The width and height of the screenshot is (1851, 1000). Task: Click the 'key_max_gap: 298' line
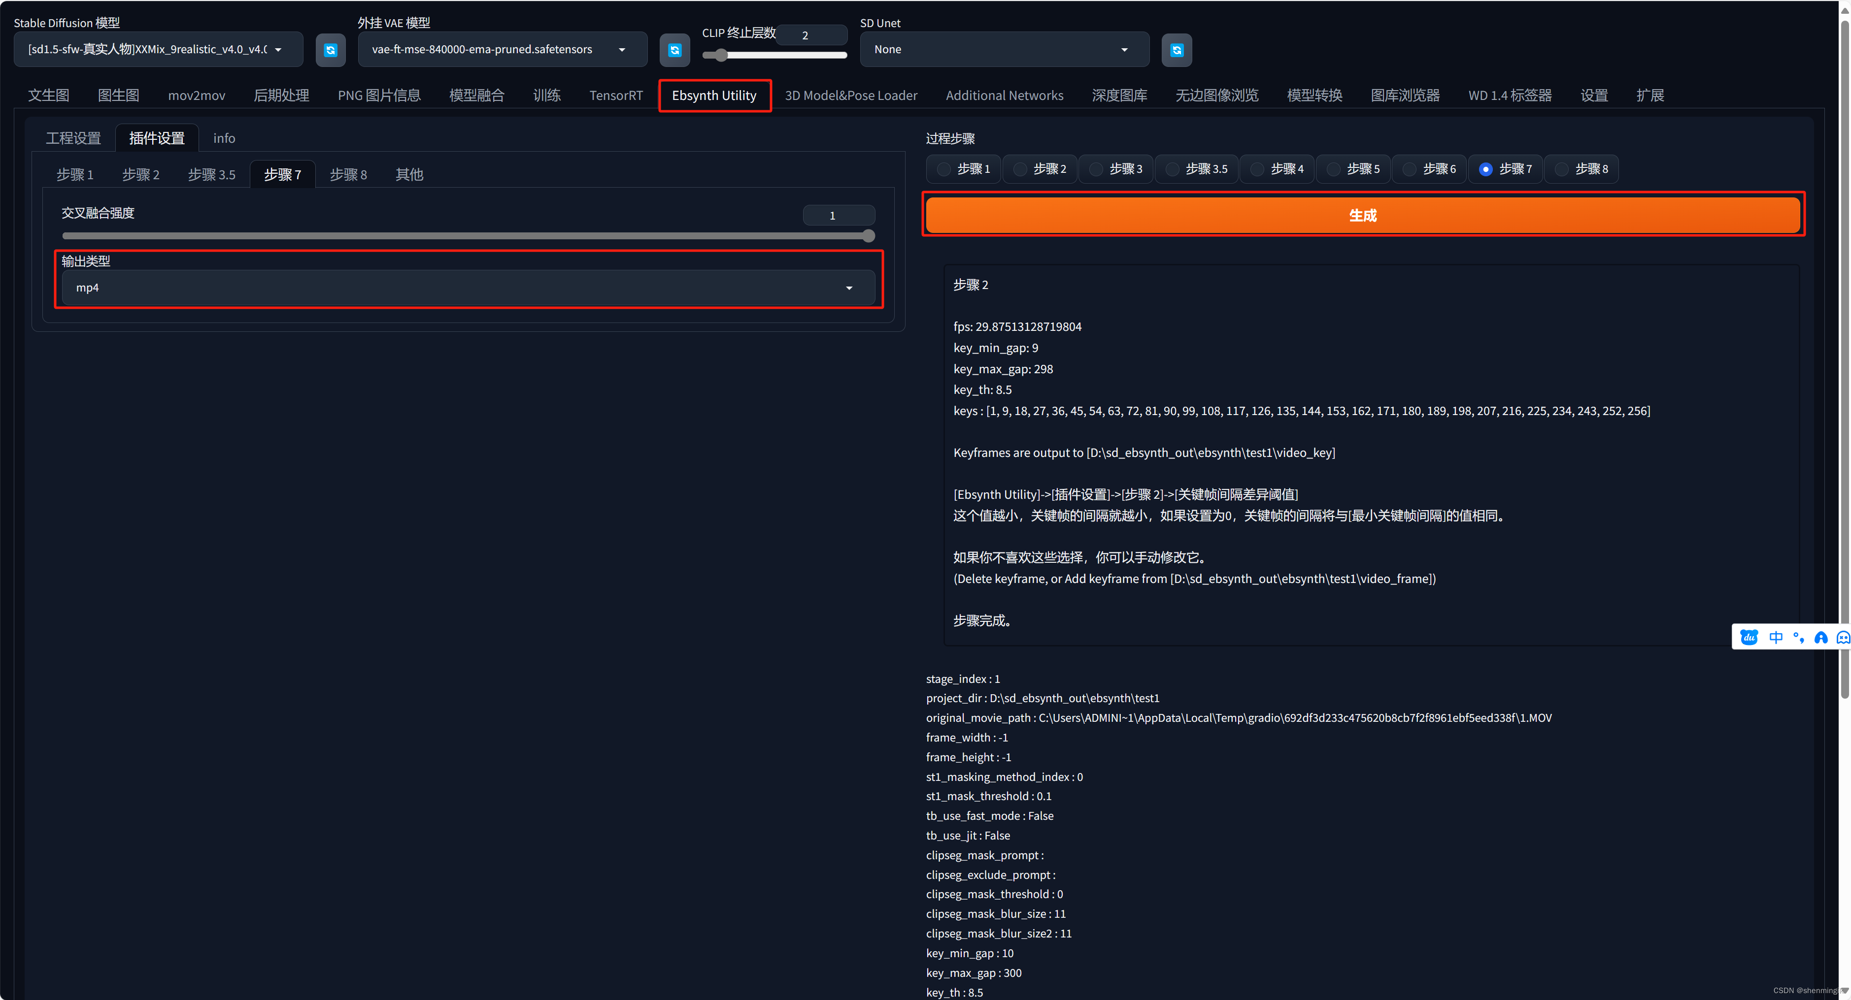coord(1003,369)
